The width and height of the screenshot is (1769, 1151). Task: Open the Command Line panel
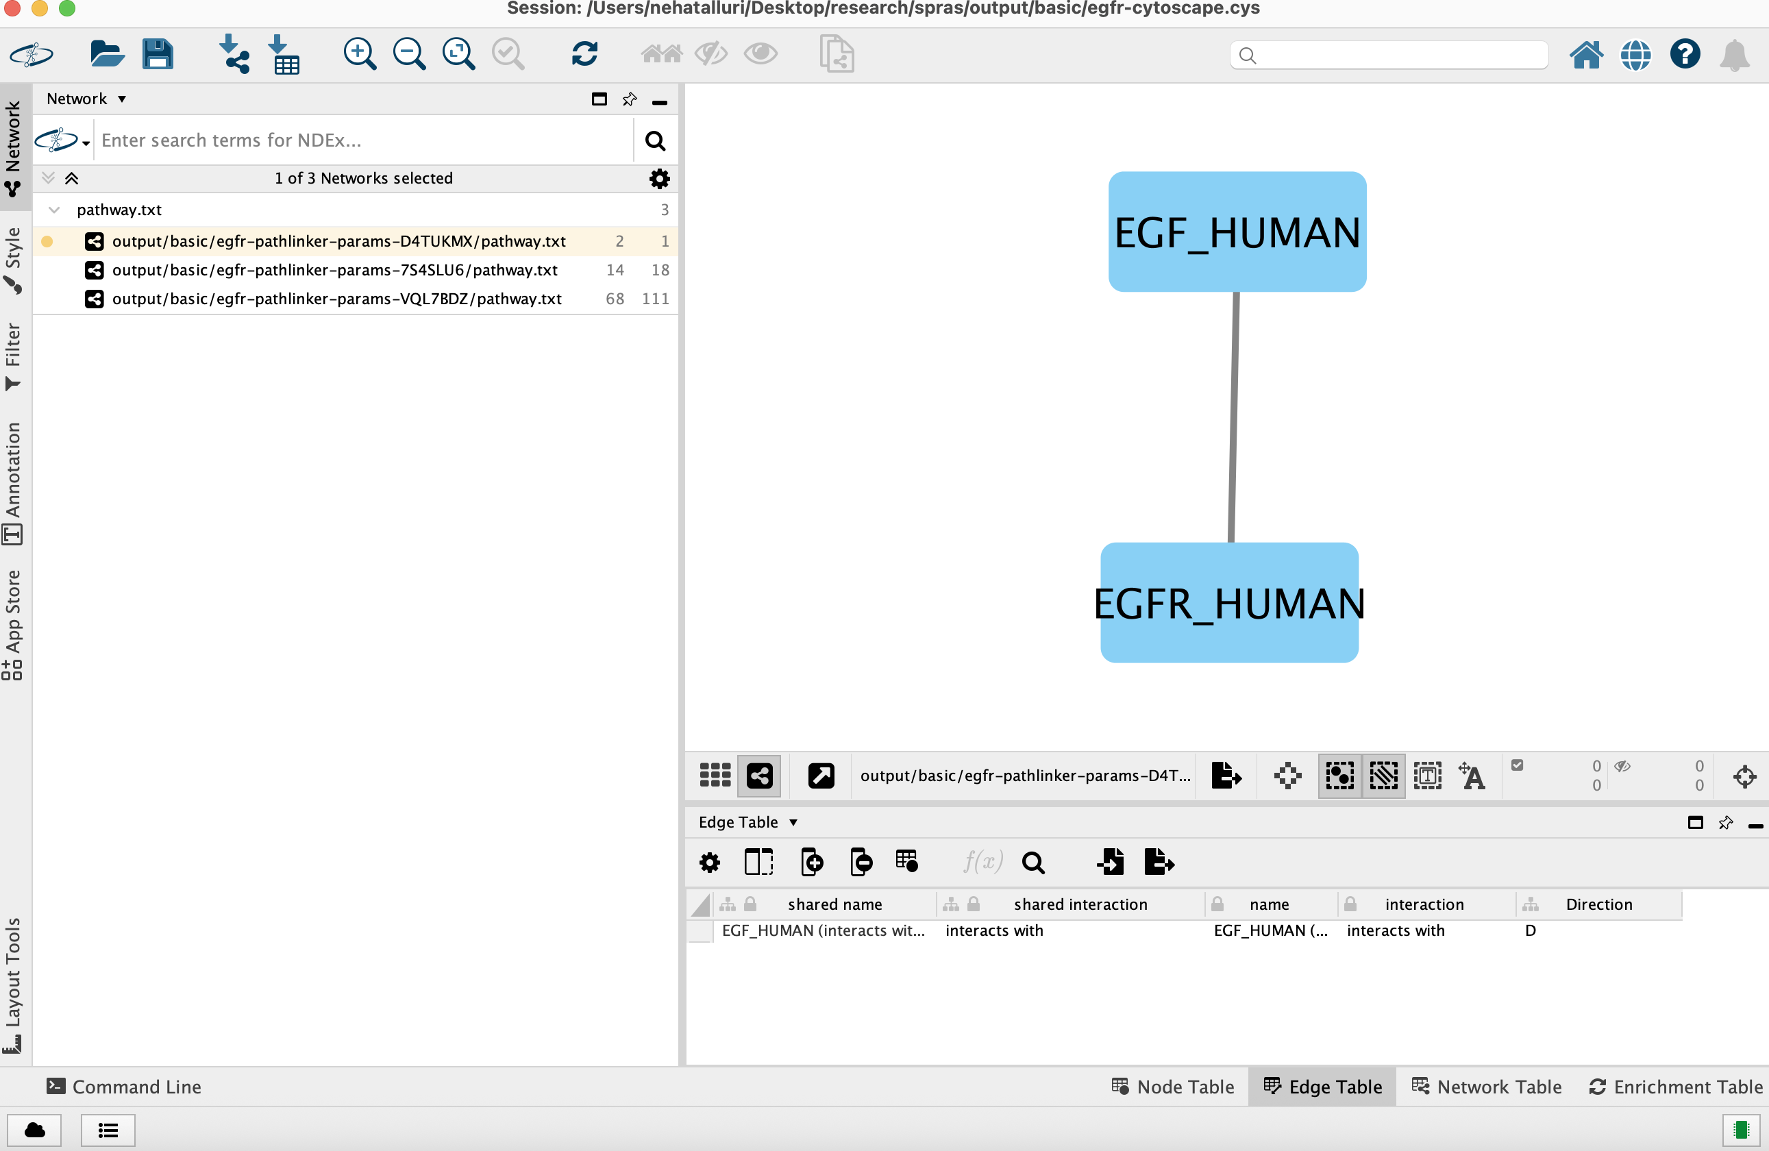(124, 1087)
